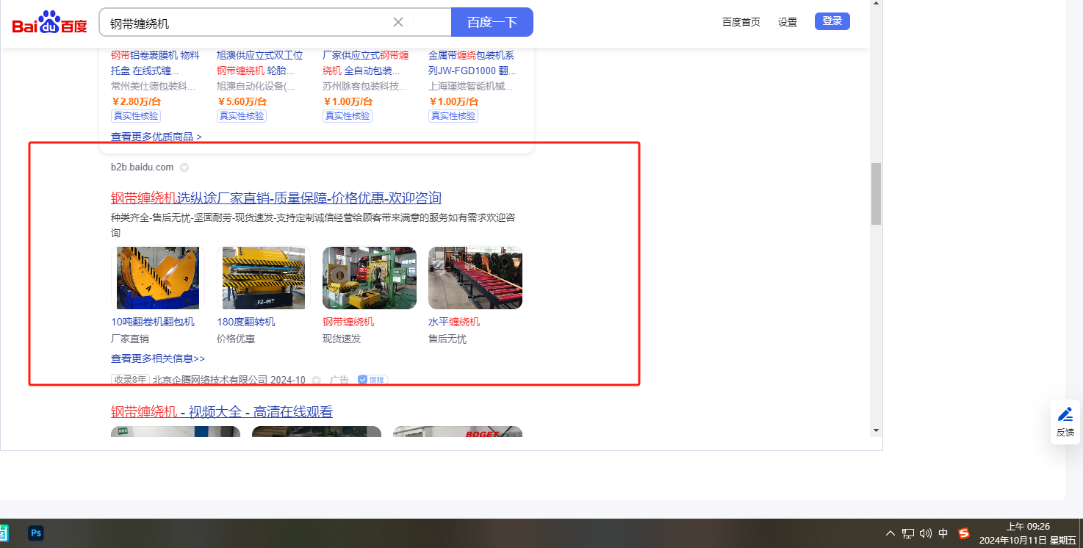The width and height of the screenshot is (1083, 548).
Task: Click the 登录 login button
Action: [832, 21]
